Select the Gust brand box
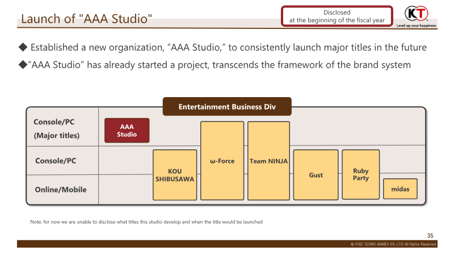 click(316, 175)
